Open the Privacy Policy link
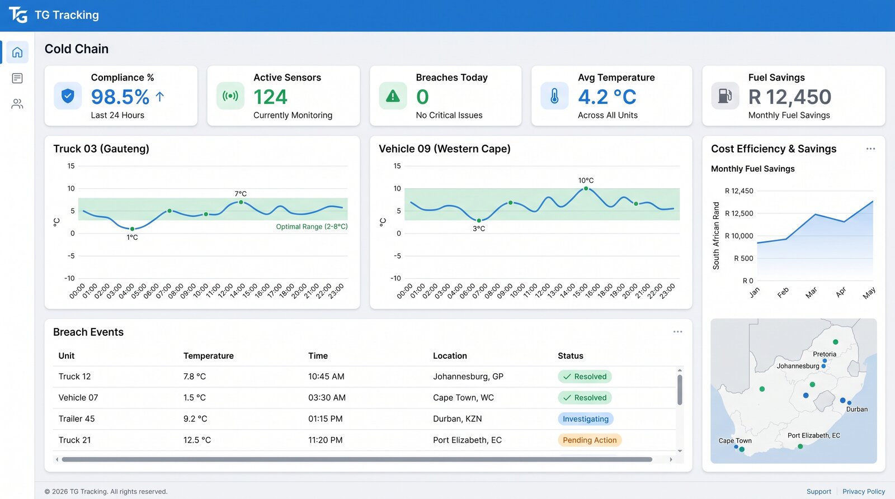Image resolution: width=895 pixels, height=499 pixels. coord(864,492)
